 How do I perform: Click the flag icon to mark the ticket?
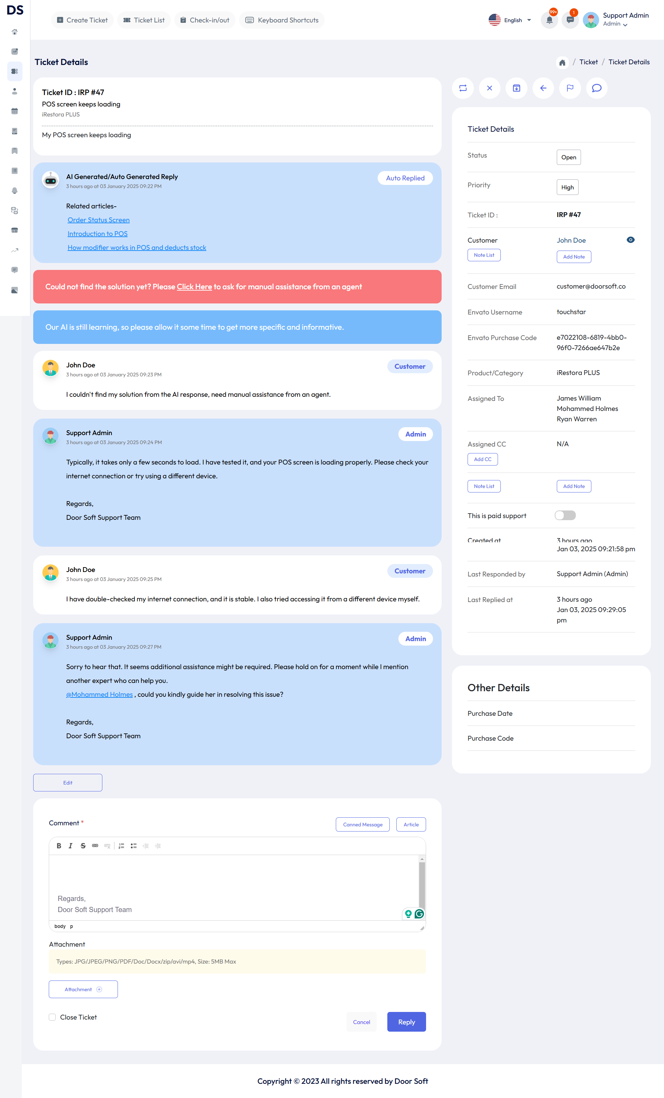point(570,88)
